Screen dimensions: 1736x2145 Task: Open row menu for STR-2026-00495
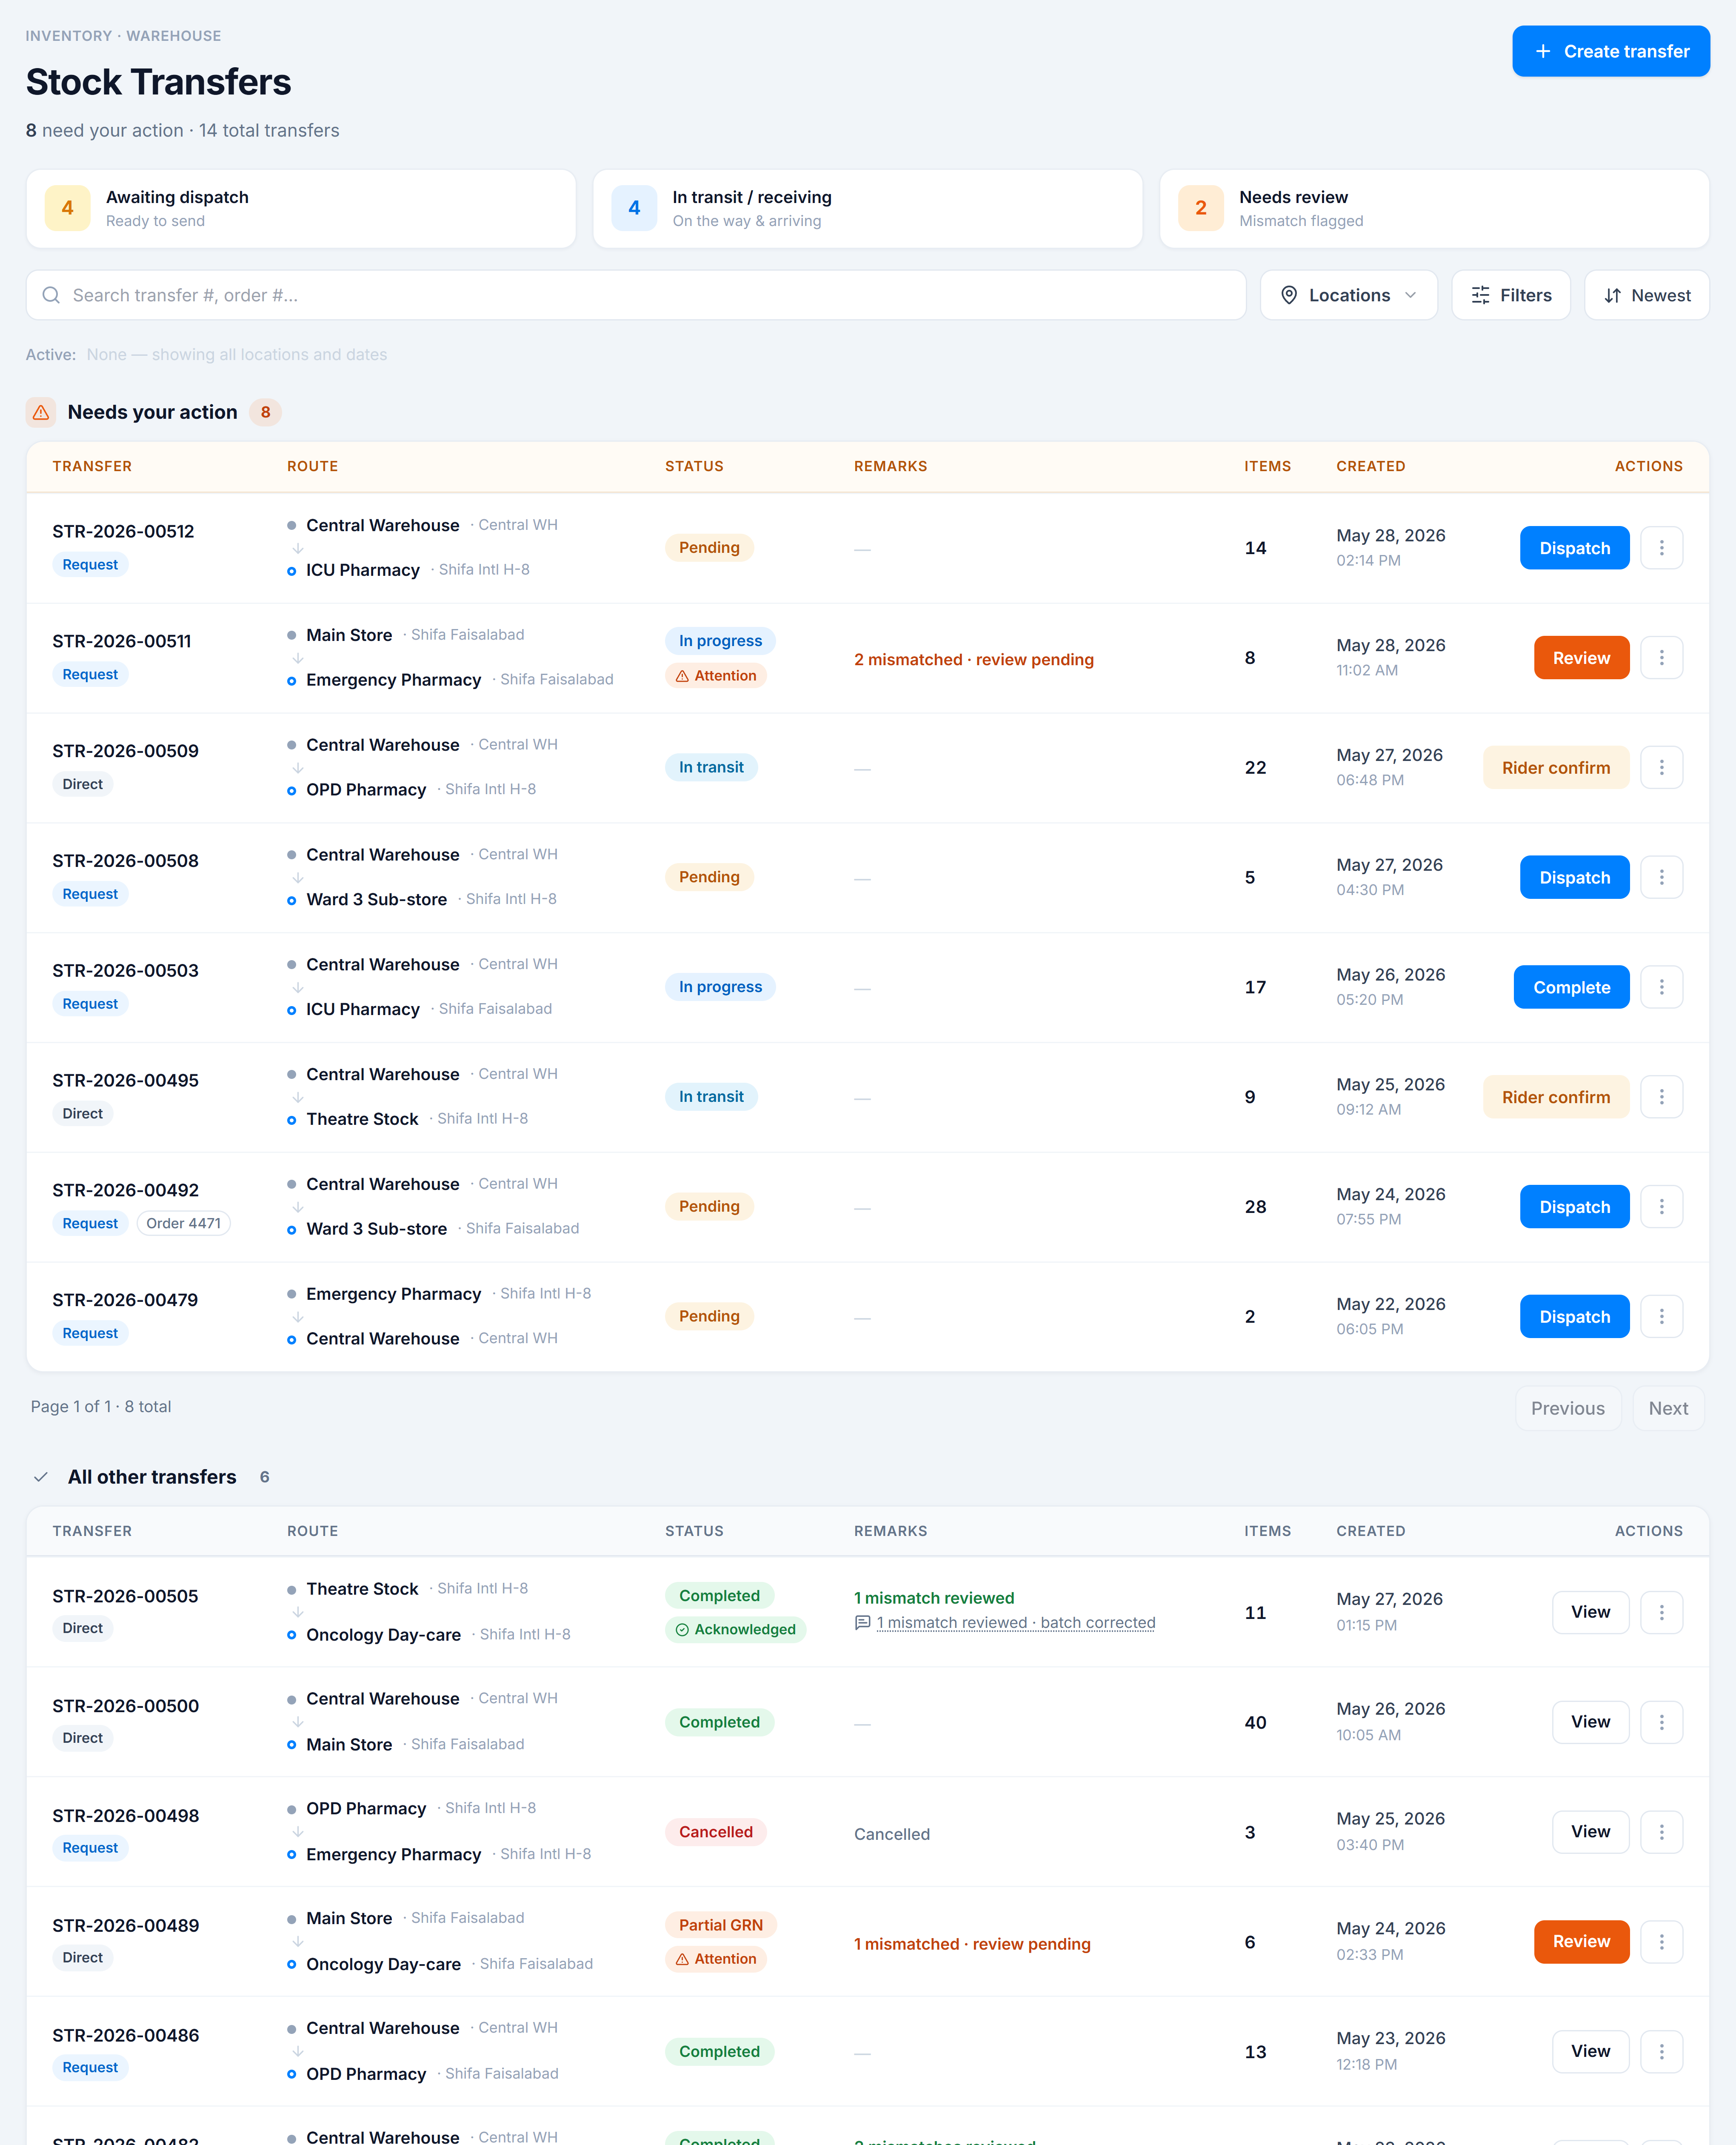1661,1097
